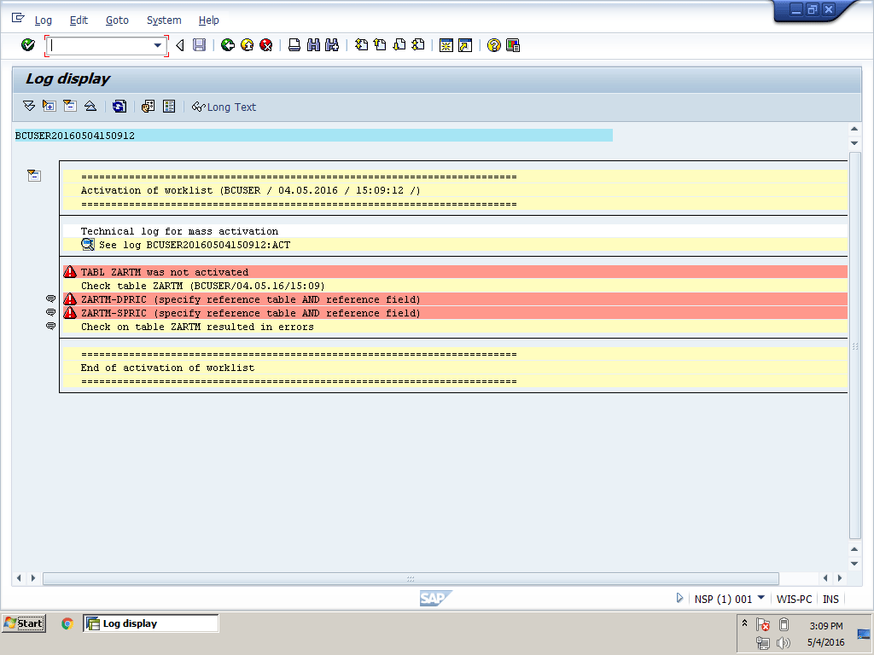
Task: Click Expand all levels icon in log toolbar
Action: click(x=29, y=107)
